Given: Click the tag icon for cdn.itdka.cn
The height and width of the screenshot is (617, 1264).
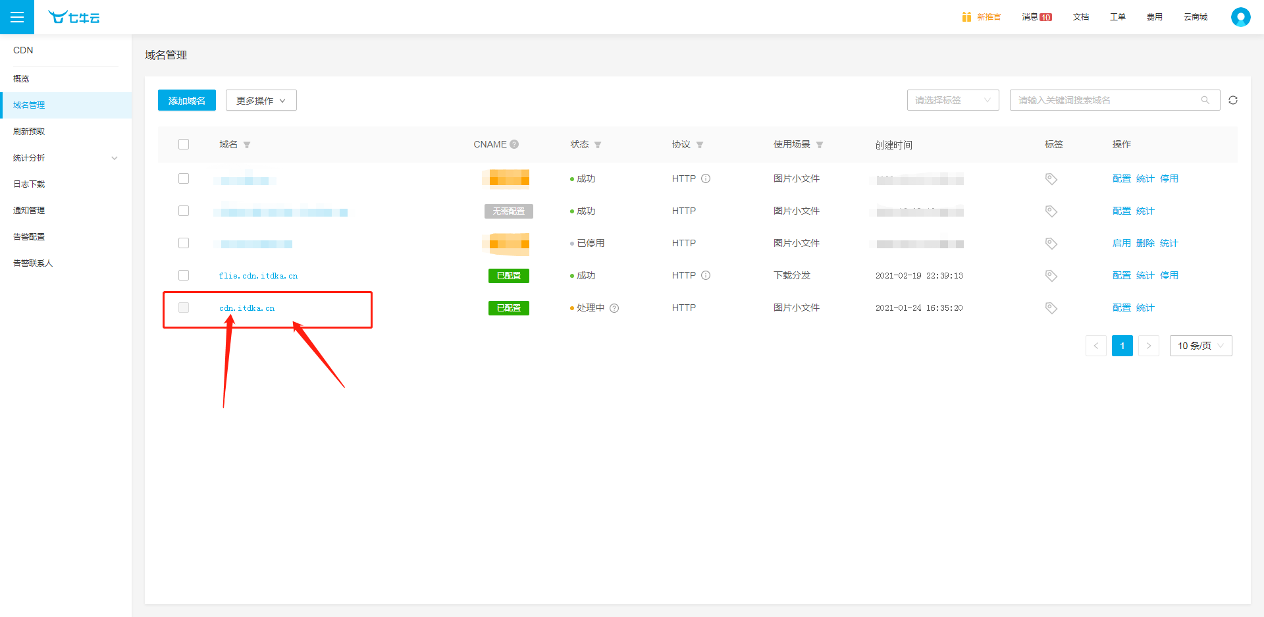Looking at the screenshot, I should click(x=1051, y=308).
